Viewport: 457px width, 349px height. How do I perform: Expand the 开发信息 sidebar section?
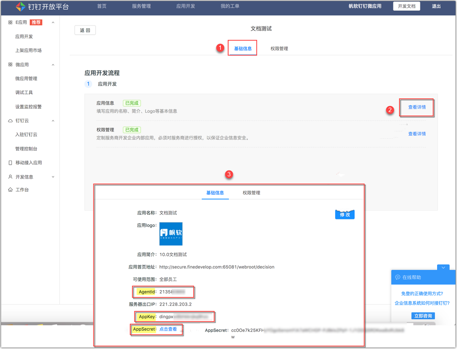pyautogui.click(x=53, y=177)
